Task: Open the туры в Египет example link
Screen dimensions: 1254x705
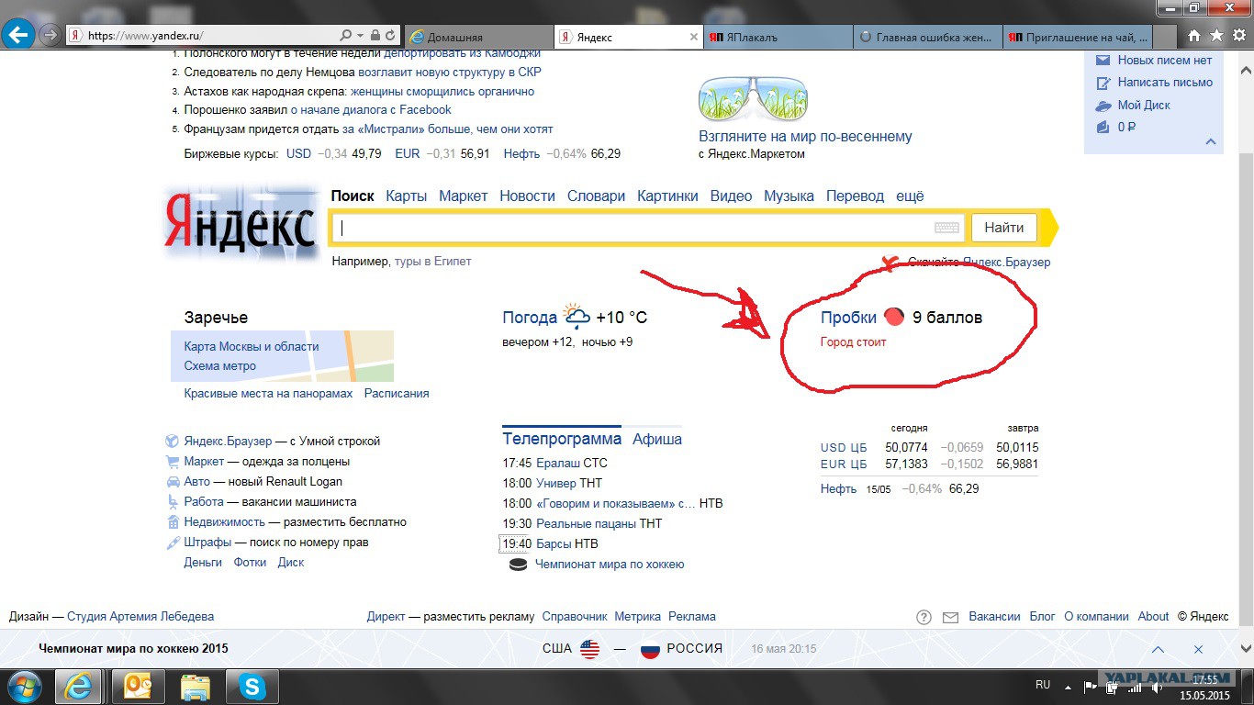Action: pos(432,262)
